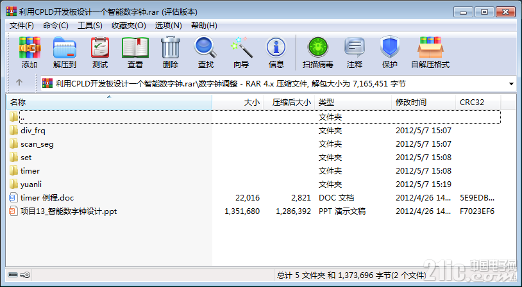Click the 保护 (Protect) shield icon
This screenshot has height=287, width=522.
389,47
